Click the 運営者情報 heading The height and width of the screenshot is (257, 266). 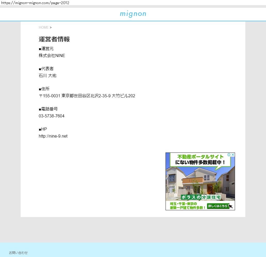pos(54,39)
